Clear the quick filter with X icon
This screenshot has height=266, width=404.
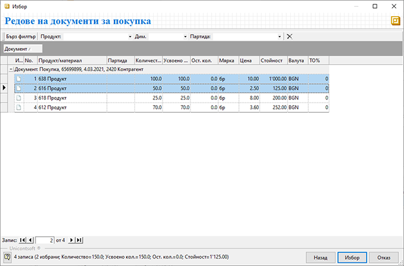point(289,37)
